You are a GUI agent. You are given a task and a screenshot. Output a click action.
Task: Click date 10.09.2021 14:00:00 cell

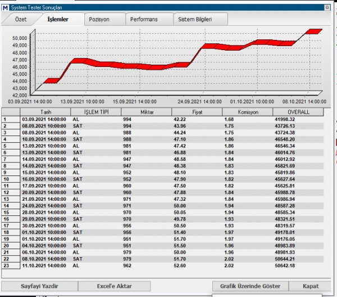44,139
